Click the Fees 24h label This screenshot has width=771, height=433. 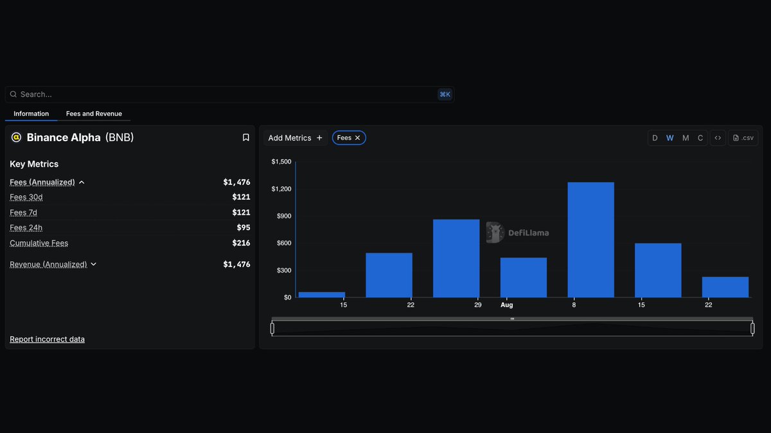click(x=26, y=228)
